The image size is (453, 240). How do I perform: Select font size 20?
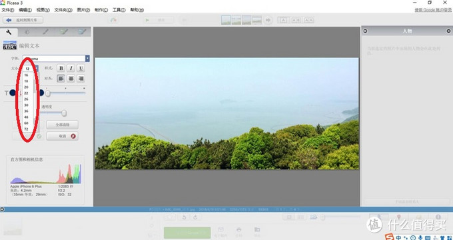pyautogui.click(x=26, y=87)
